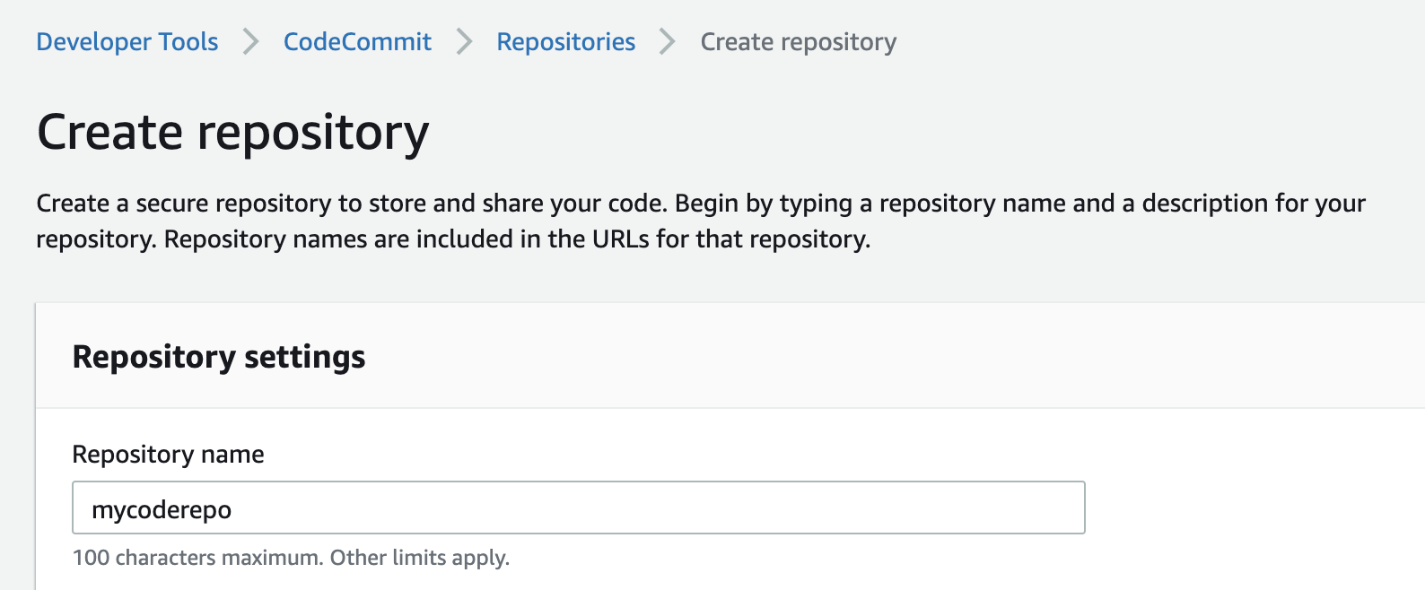Click the word 'settings' in panel header

(304, 357)
